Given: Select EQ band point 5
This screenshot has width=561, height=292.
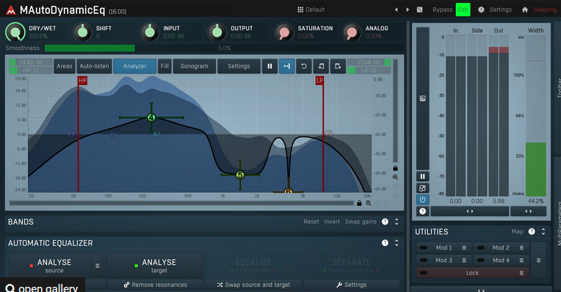Looking at the screenshot, I should coord(240,175).
